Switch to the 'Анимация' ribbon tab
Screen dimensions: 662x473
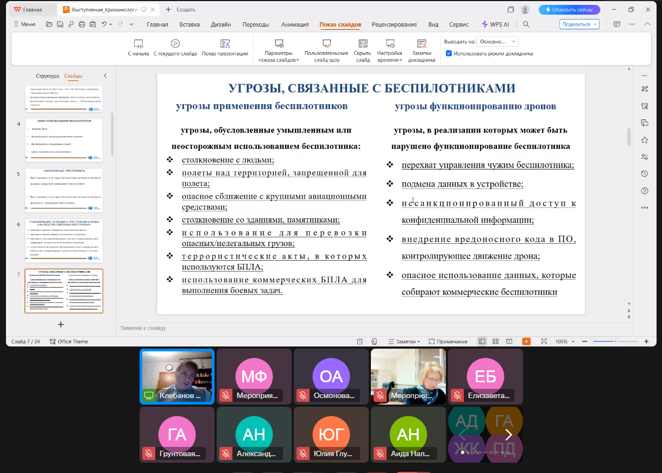[x=295, y=24]
